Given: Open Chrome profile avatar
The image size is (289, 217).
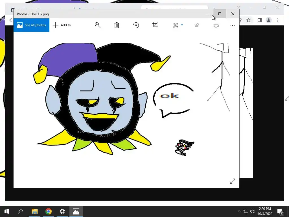Looking at the screenshot, I should click(x=269, y=20).
